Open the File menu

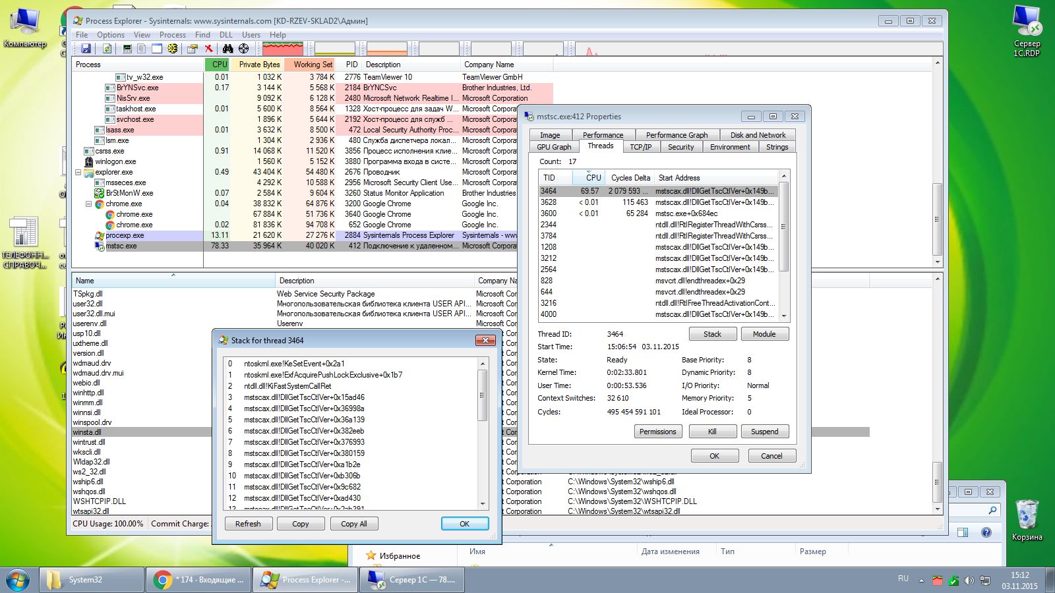[x=82, y=35]
